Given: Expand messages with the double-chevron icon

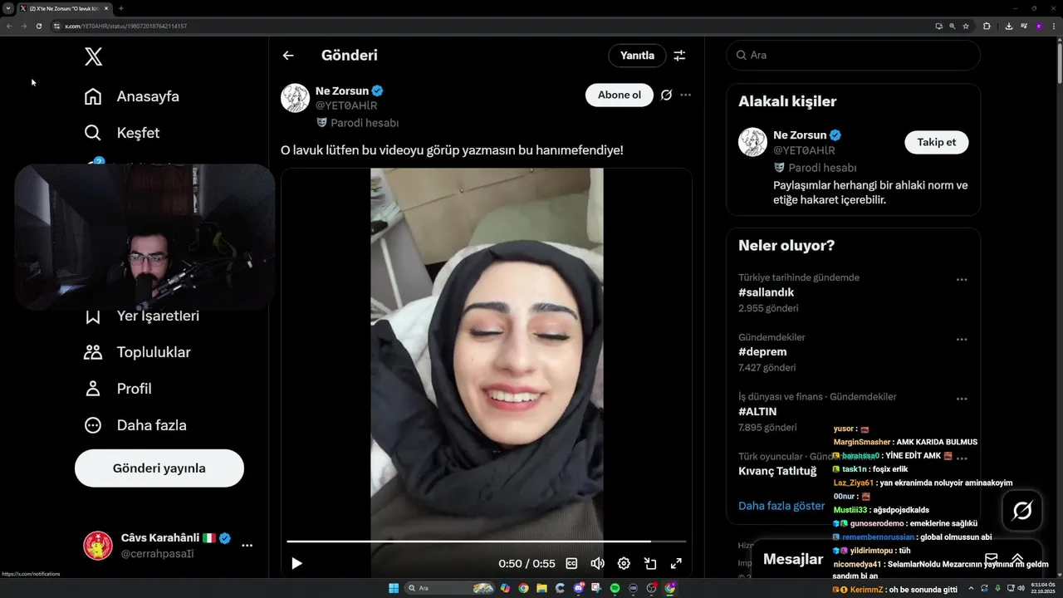Looking at the screenshot, I should tap(1016, 559).
